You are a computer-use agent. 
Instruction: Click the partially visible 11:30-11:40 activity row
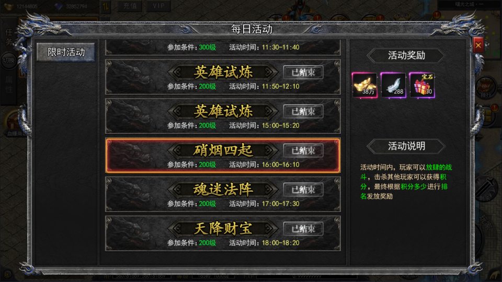click(x=223, y=48)
